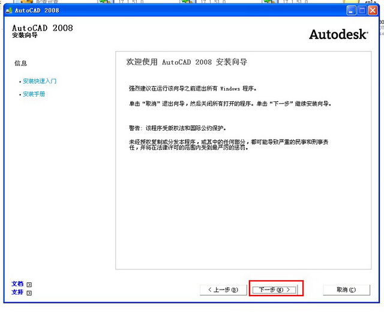
Task: Click the 安装向导 subtitle under AutoCAD 2008
Action: click(25, 36)
